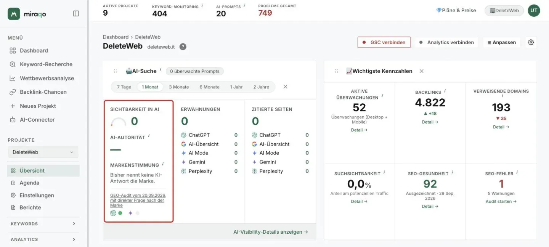The height and width of the screenshot is (247, 549).
Task: Expand the ANALYTICS section
Action: [43, 239]
